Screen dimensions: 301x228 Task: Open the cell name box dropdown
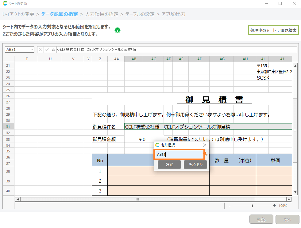coord(32,50)
